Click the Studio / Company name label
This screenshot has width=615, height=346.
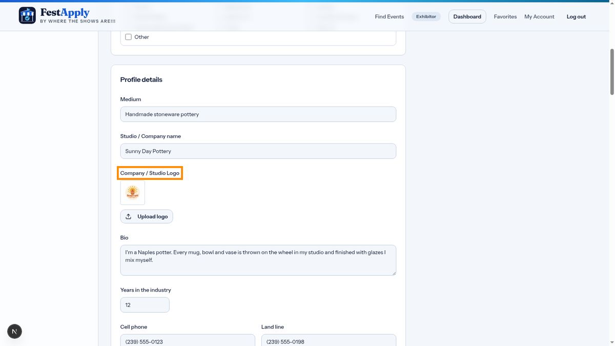click(x=151, y=136)
